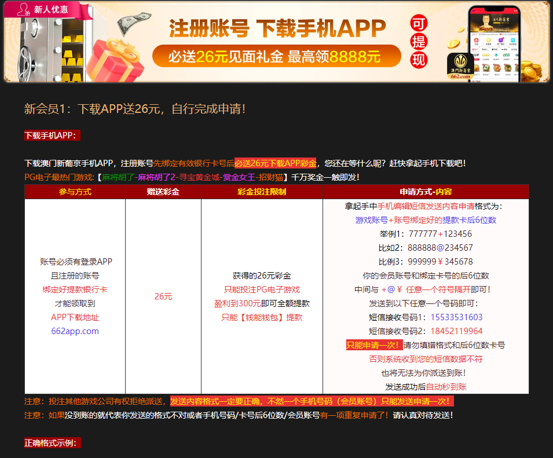553x458 pixels.
Task: Click the 获得的26元彩金 line
Action: 262,276
